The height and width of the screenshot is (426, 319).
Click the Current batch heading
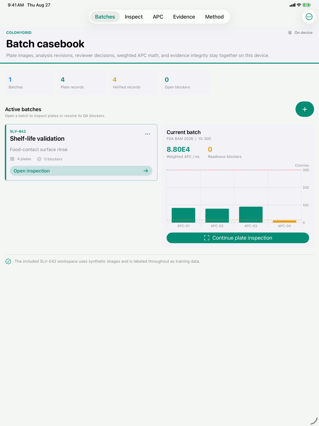point(184,132)
